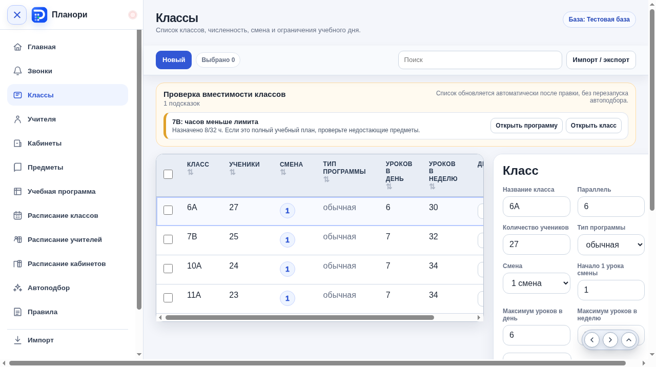Click the page horizontal scrollbar at bottom
The height and width of the screenshot is (367, 656).
(317, 363)
